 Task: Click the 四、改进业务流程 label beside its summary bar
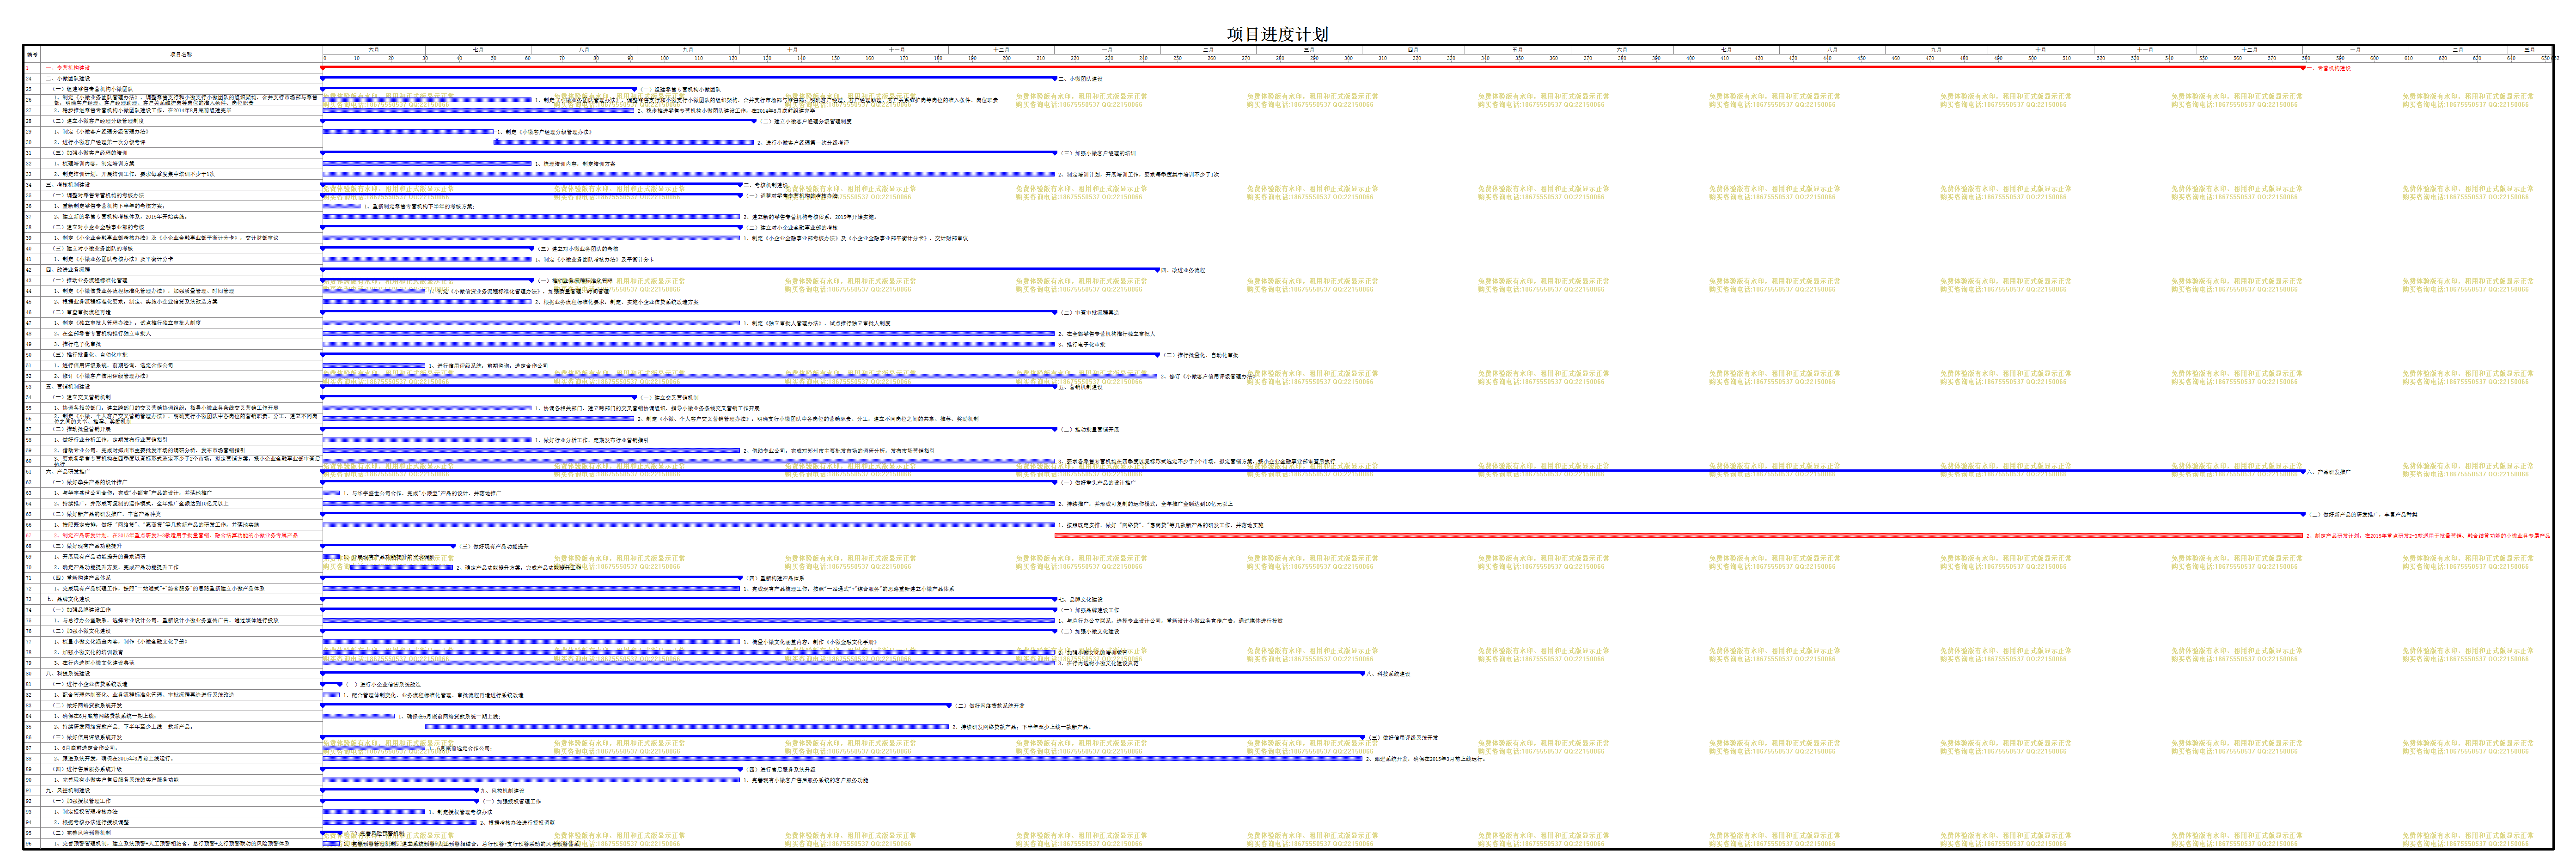pos(1184,270)
